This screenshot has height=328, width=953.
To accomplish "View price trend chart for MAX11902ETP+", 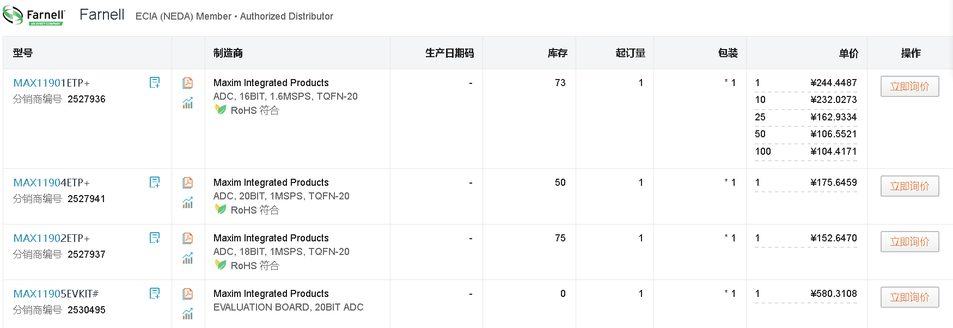I will click(x=188, y=258).
